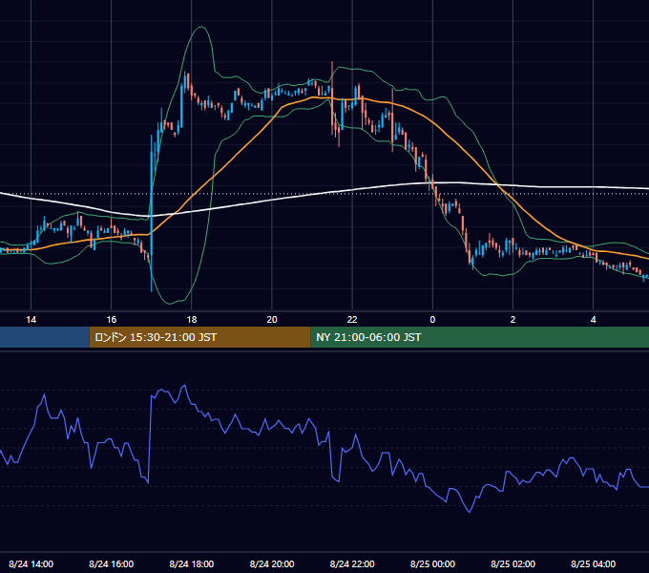Viewport: 649px width, 573px height.
Task: Click the 18 hour label on price chart axis
Action: (192, 320)
